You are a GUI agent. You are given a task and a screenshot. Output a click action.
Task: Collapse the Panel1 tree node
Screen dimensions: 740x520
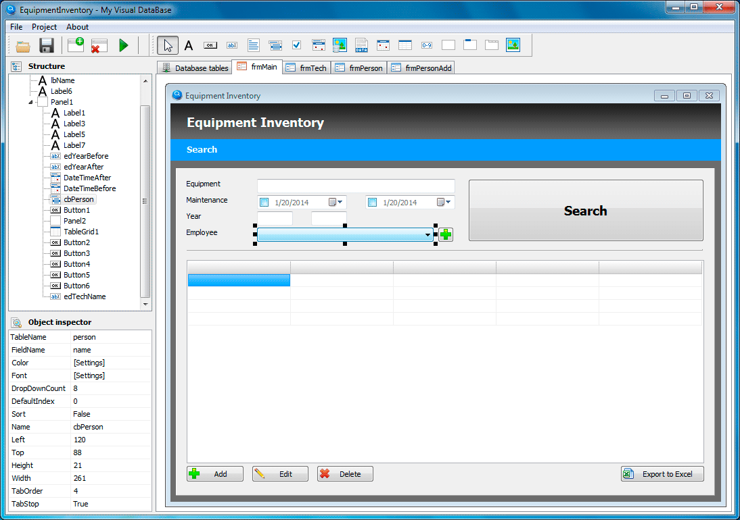[30, 102]
